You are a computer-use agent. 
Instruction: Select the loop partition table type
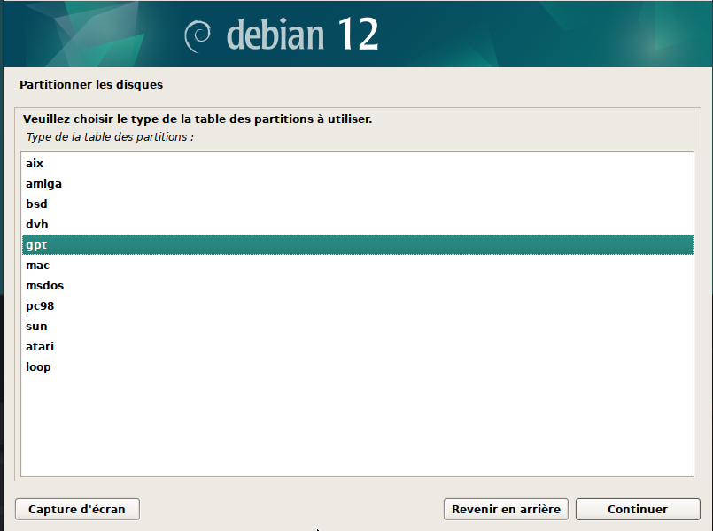tap(358, 367)
